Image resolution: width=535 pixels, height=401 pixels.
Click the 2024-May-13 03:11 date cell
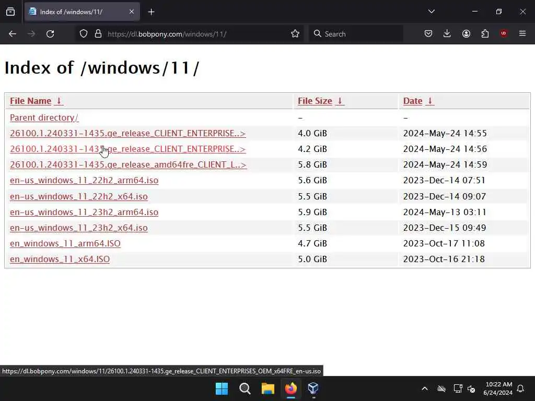pyautogui.click(x=445, y=212)
